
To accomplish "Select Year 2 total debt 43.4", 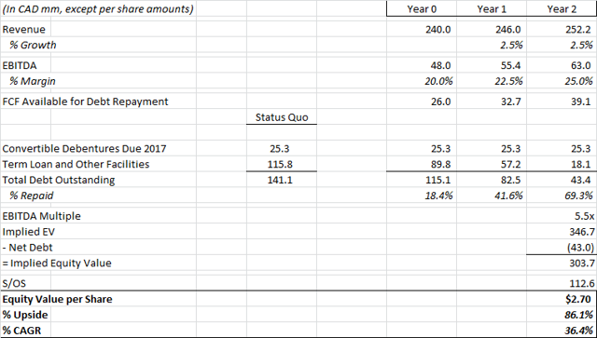I will 581,180.
